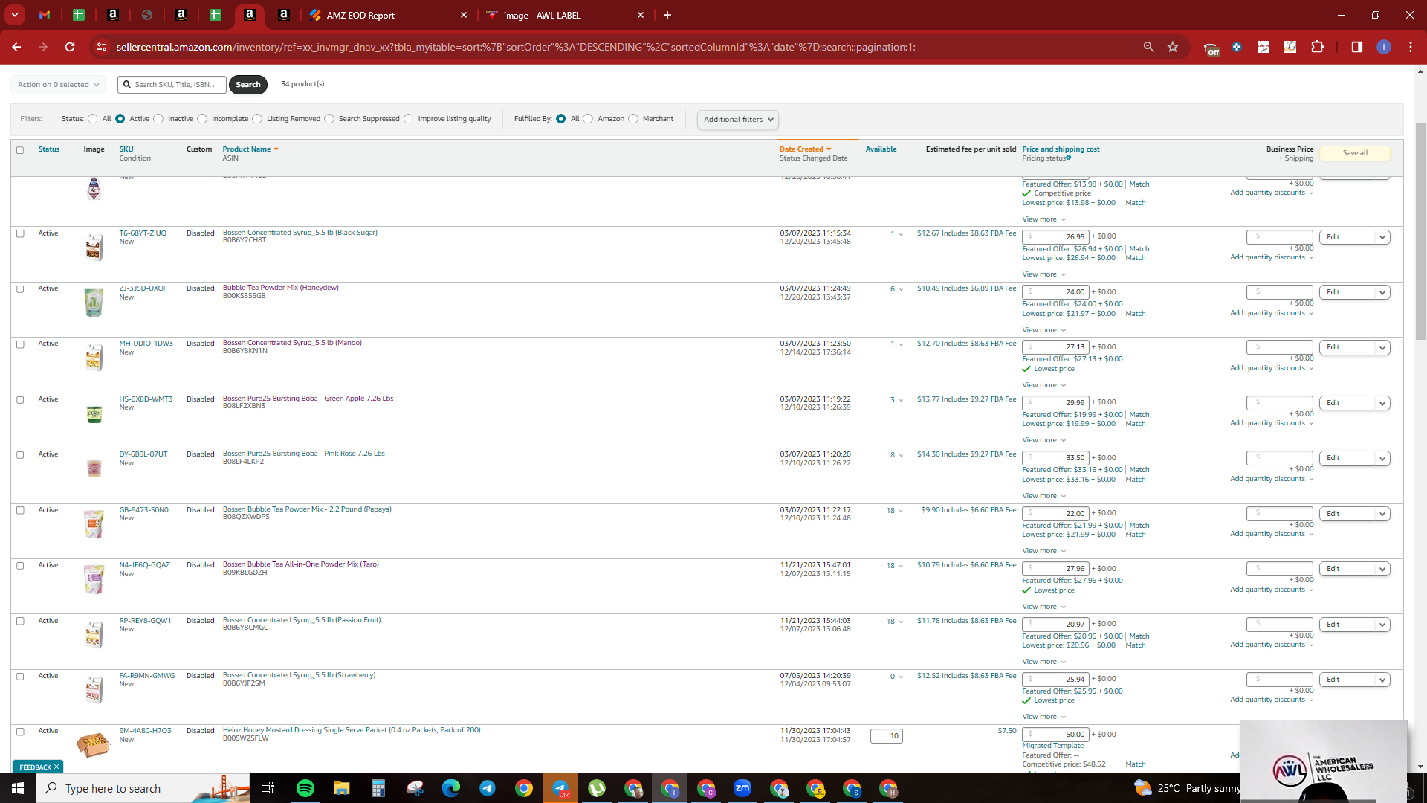Sort by the Date Created column
This screenshot has width=1427, height=803.
click(805, 149)
